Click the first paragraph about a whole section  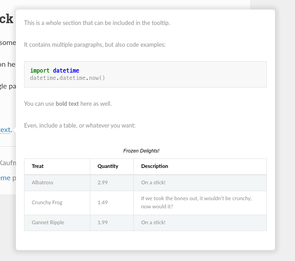click(97, 23)
